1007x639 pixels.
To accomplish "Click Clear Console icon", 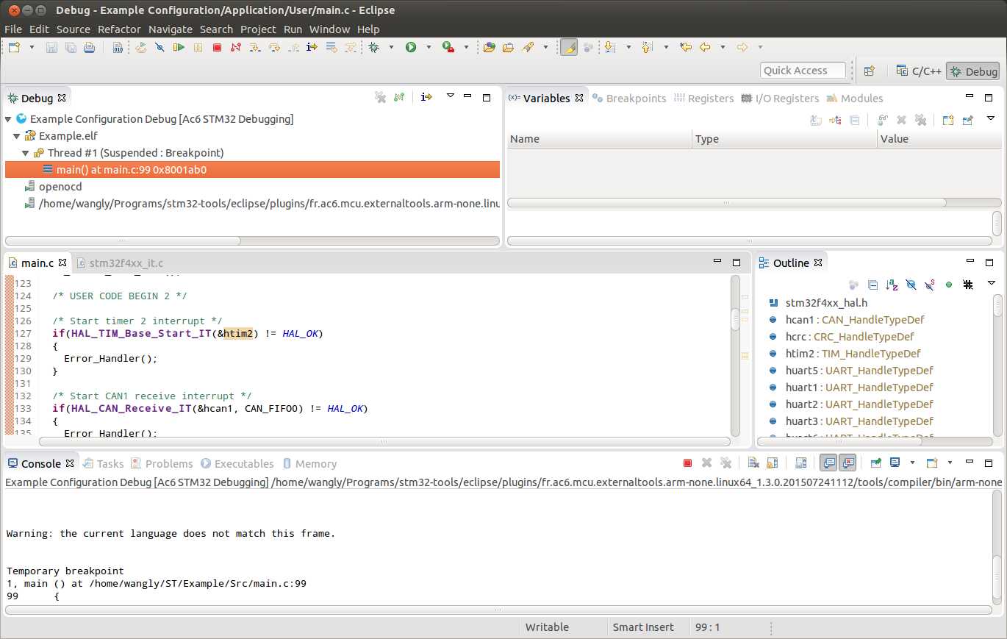I will [753, 463].
